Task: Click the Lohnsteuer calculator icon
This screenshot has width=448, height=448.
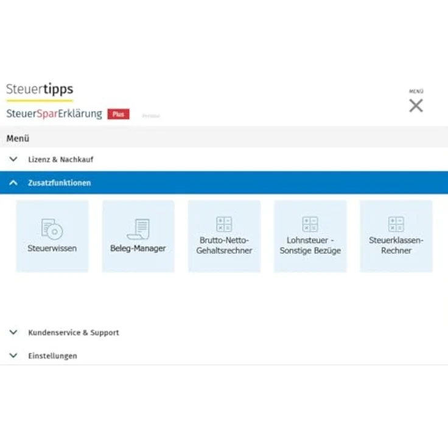Action: (x=310, y=224)
